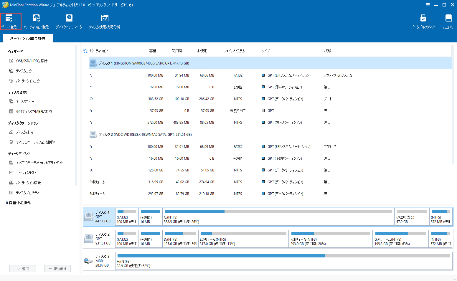
Task: Start ディスク使用状況分析 (Disk Usage Analysis)
Action: pyautogui.click(x=104, y=21)
